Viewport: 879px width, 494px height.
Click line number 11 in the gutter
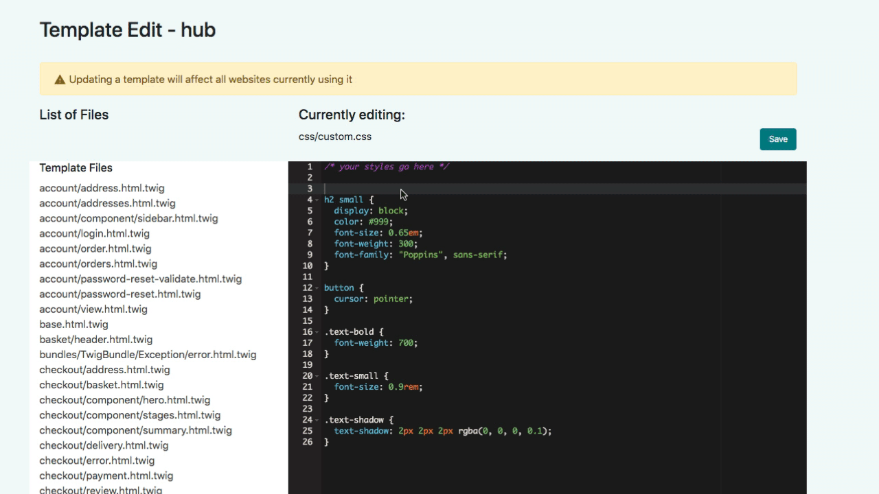307,277
